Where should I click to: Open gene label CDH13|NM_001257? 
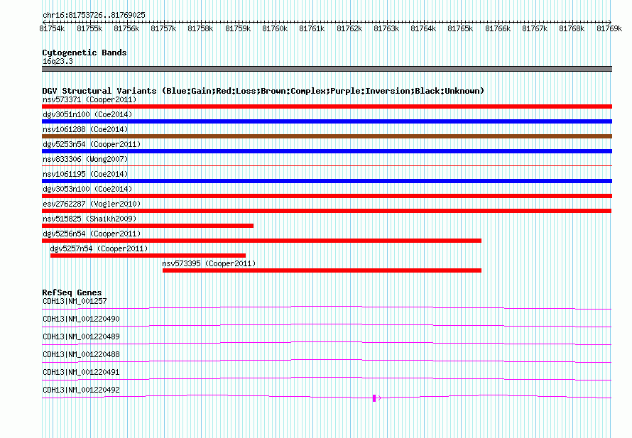coord(75,301)
